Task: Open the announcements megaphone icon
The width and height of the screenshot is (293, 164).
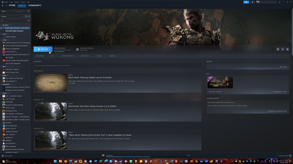Action: pyautogui.click(x=246, y=2)
